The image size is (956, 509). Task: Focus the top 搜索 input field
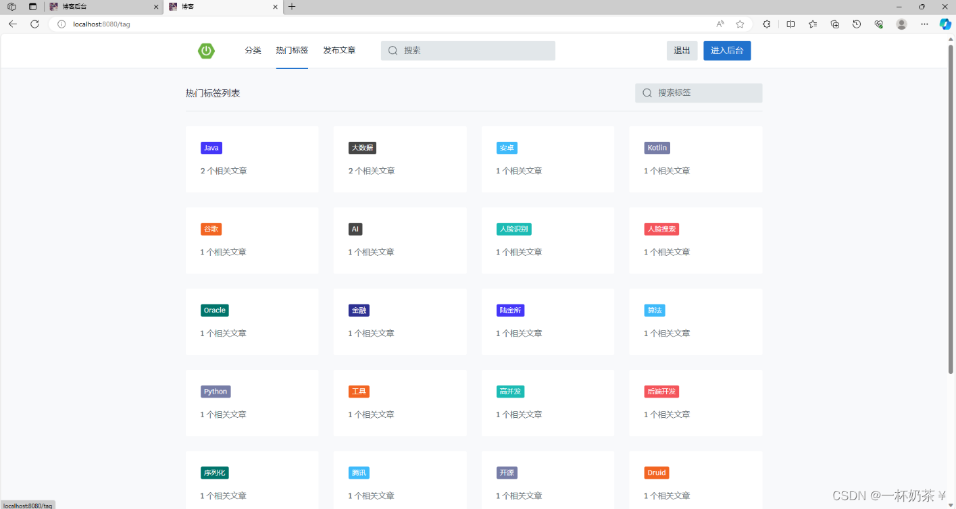tap(468, 51)
